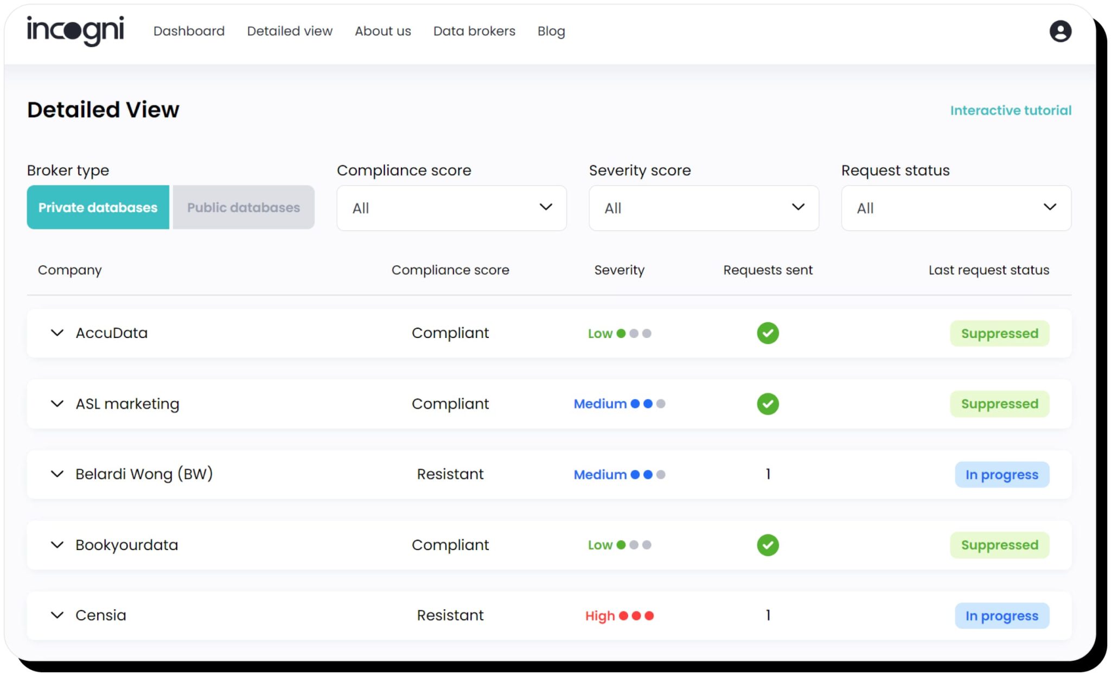This screenshot has height=676, width=1111.
Task: Open the Blog menu item
Action: point(551,31)
